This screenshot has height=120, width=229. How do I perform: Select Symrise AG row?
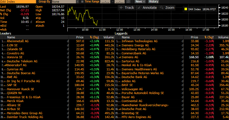[57, 69]
